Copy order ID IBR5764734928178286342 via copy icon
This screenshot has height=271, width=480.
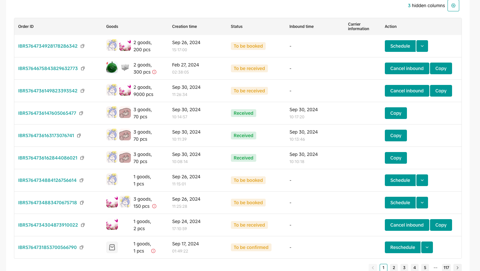point(82,46)
